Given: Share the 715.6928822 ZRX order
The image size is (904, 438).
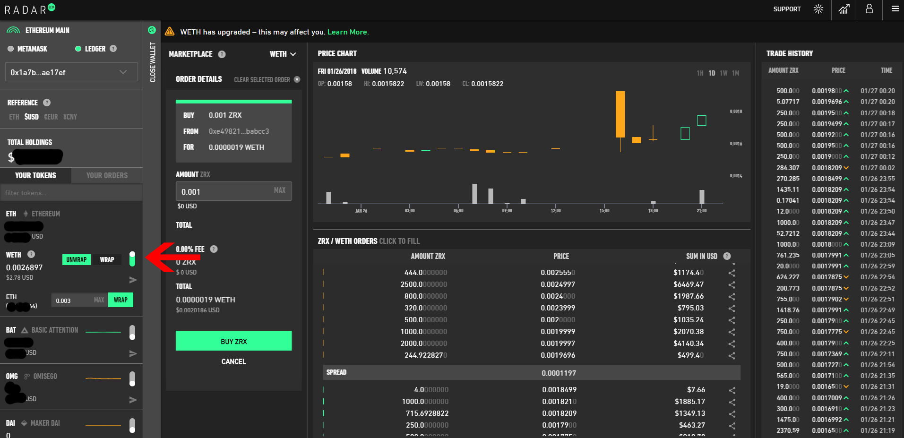Looking at the screenshot, I should click(x=732, y=414).
